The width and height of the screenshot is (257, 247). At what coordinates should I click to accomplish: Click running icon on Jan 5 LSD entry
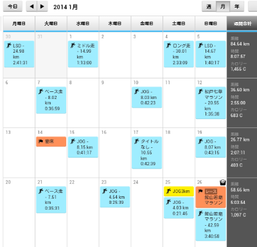coord(200,46)
